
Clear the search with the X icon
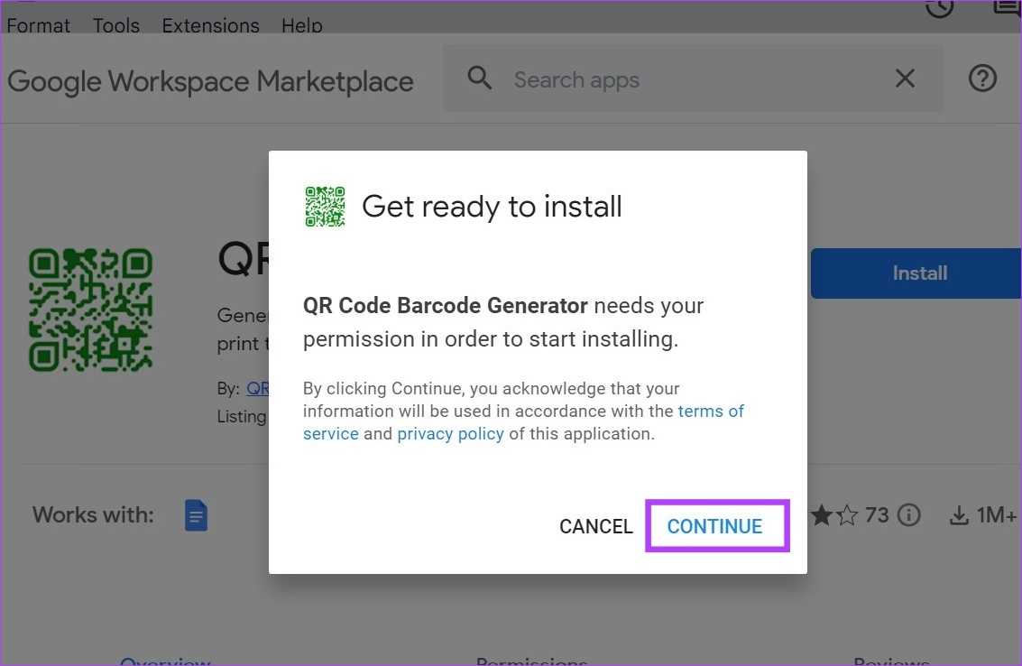coord(905,79)
